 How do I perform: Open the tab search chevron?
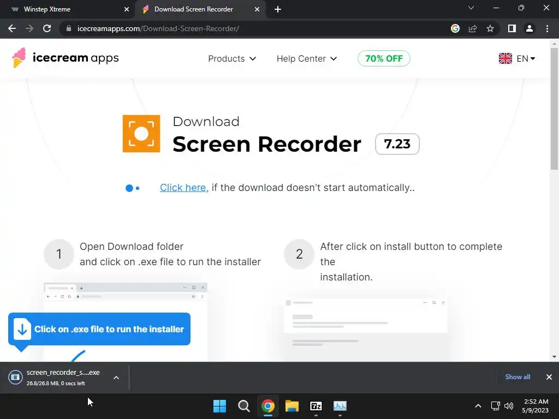(471, 8)
